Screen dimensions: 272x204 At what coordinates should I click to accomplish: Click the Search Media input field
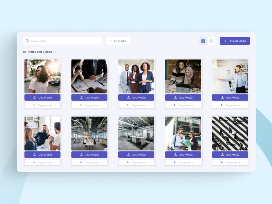(65, 41)
